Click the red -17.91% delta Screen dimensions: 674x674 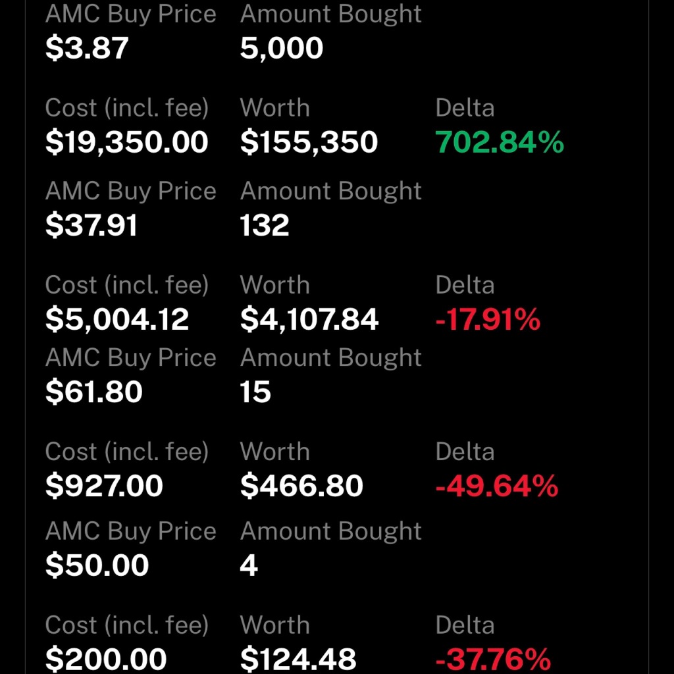[488, 319]
